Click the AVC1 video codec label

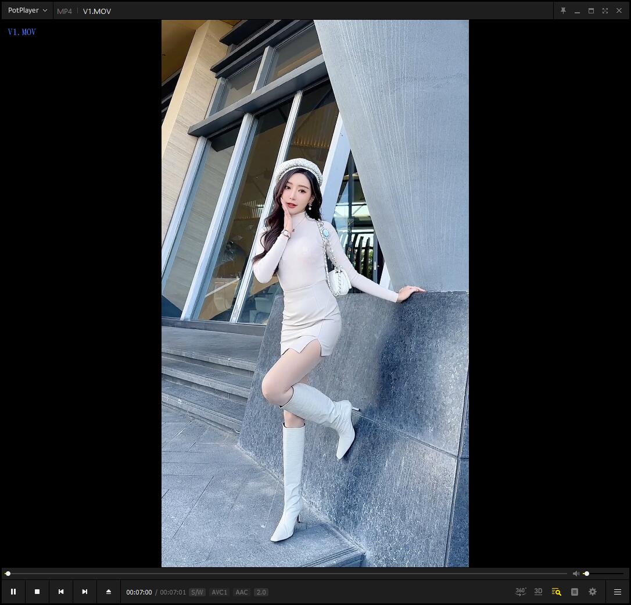(219, 592)
